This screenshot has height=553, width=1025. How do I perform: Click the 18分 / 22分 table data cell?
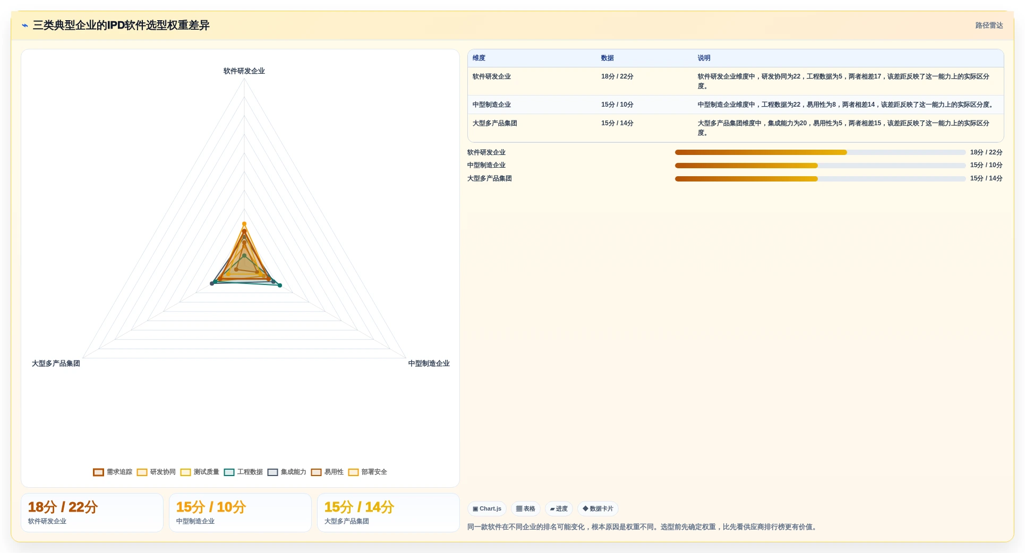617,76
